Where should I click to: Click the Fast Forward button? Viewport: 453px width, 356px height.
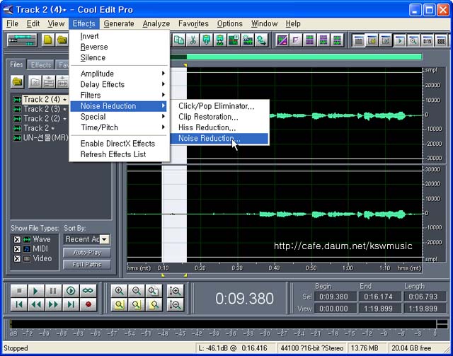point(54,304)
